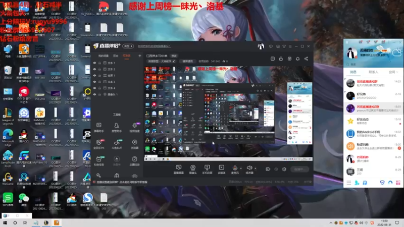The width and height of the screenshot is (404, 227).
Task: Open the 斗鱼Buff tool
Action: 117,144
